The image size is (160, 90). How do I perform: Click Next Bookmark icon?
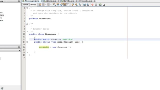pyautogui.click(x=76, y=4)
